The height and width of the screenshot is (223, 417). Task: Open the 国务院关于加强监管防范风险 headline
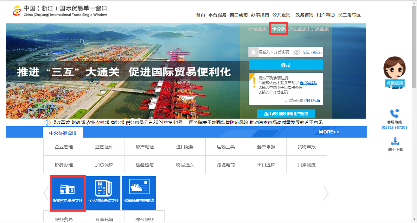(x=256, y=122)
